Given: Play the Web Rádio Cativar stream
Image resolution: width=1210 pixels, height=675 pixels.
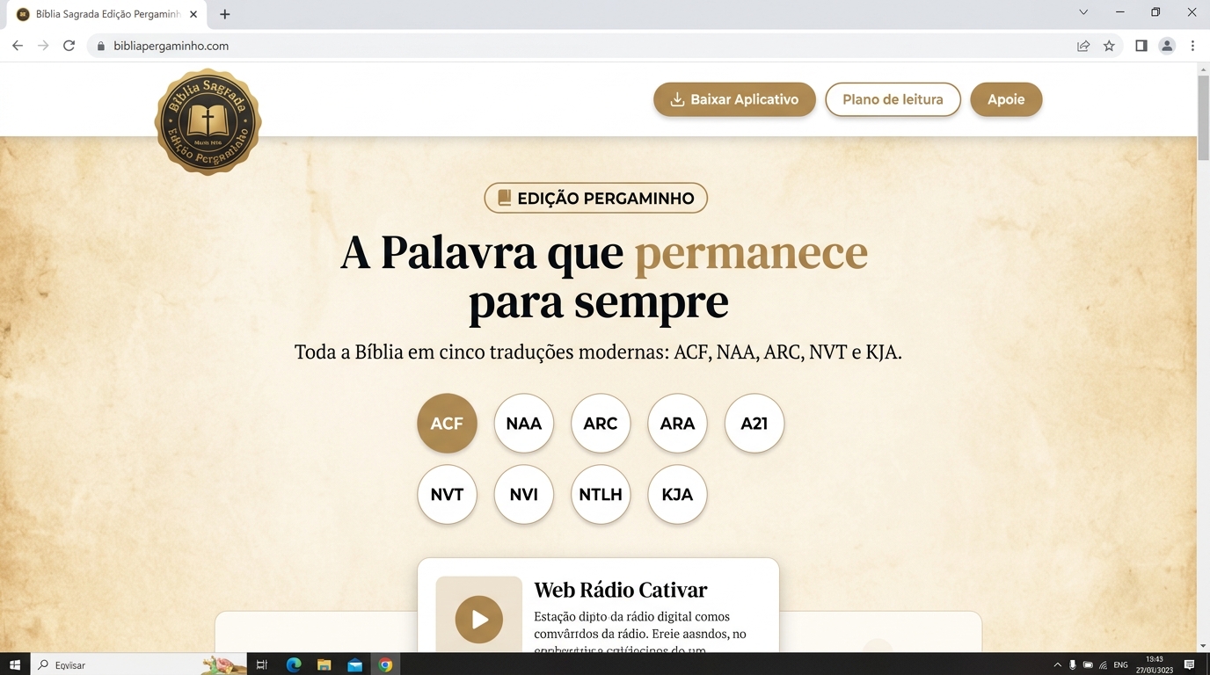Looking at the screenshot, I should pyautogui.click(x=479, y=619).
